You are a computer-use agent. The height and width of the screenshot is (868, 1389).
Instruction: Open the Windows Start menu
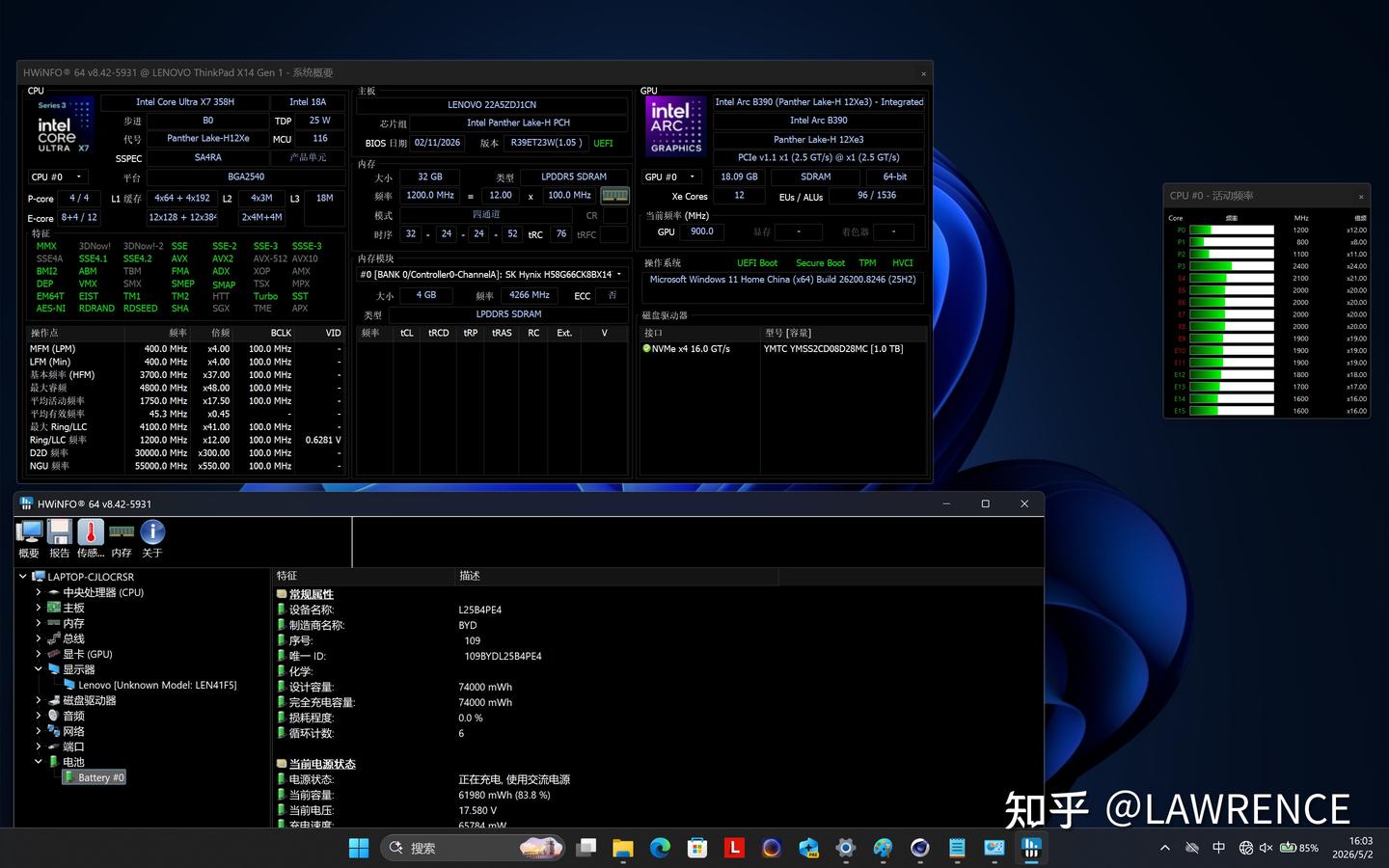pos(359,848)
